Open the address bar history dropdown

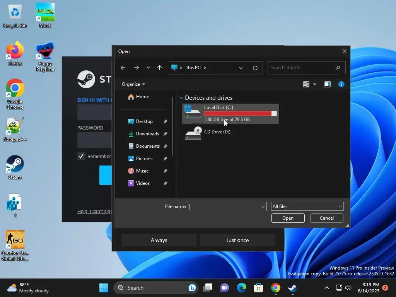point(241,68)
